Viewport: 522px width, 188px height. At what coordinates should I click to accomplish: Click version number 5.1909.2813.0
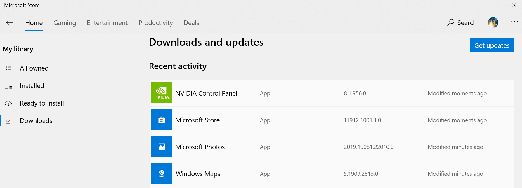point(361,174)
